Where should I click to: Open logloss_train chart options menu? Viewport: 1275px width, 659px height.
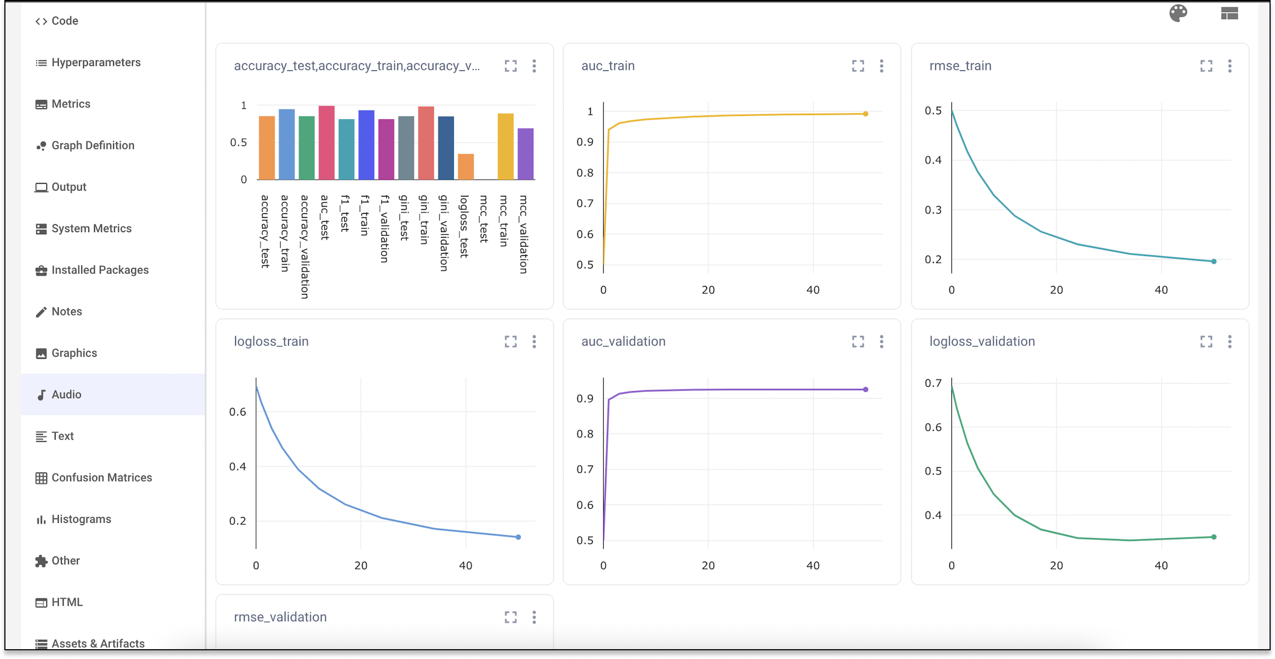534,341
